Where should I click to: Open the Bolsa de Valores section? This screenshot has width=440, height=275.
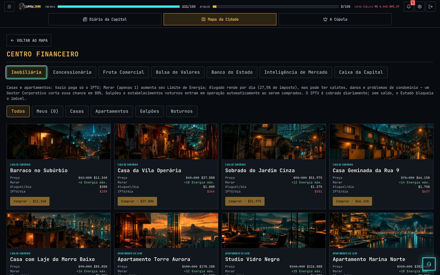tap(178, 72)
